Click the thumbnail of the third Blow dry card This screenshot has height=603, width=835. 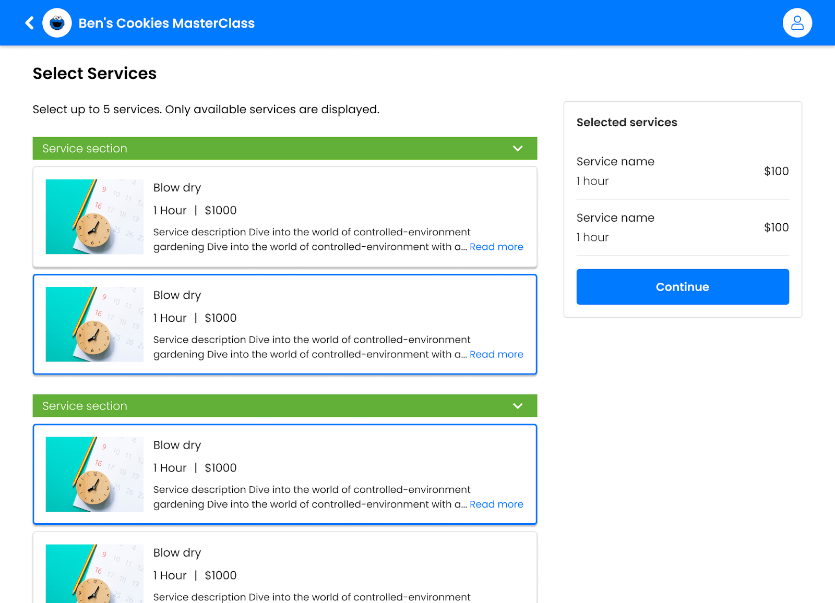pos(94,474)
